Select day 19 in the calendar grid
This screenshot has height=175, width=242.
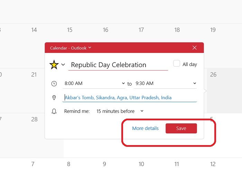(213, 30)
